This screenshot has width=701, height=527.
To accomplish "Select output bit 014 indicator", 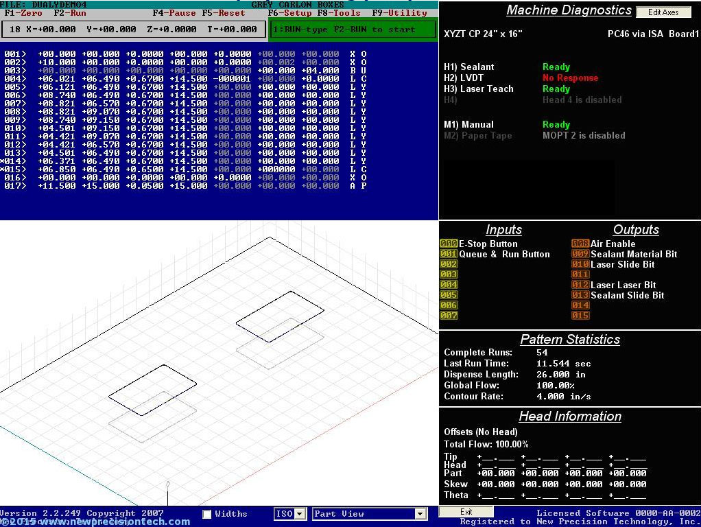I will pyautogui.click(x=580, y=305).
